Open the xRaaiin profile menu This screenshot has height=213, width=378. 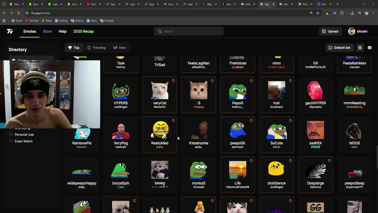pyautogui.click(x=358, y=31)
